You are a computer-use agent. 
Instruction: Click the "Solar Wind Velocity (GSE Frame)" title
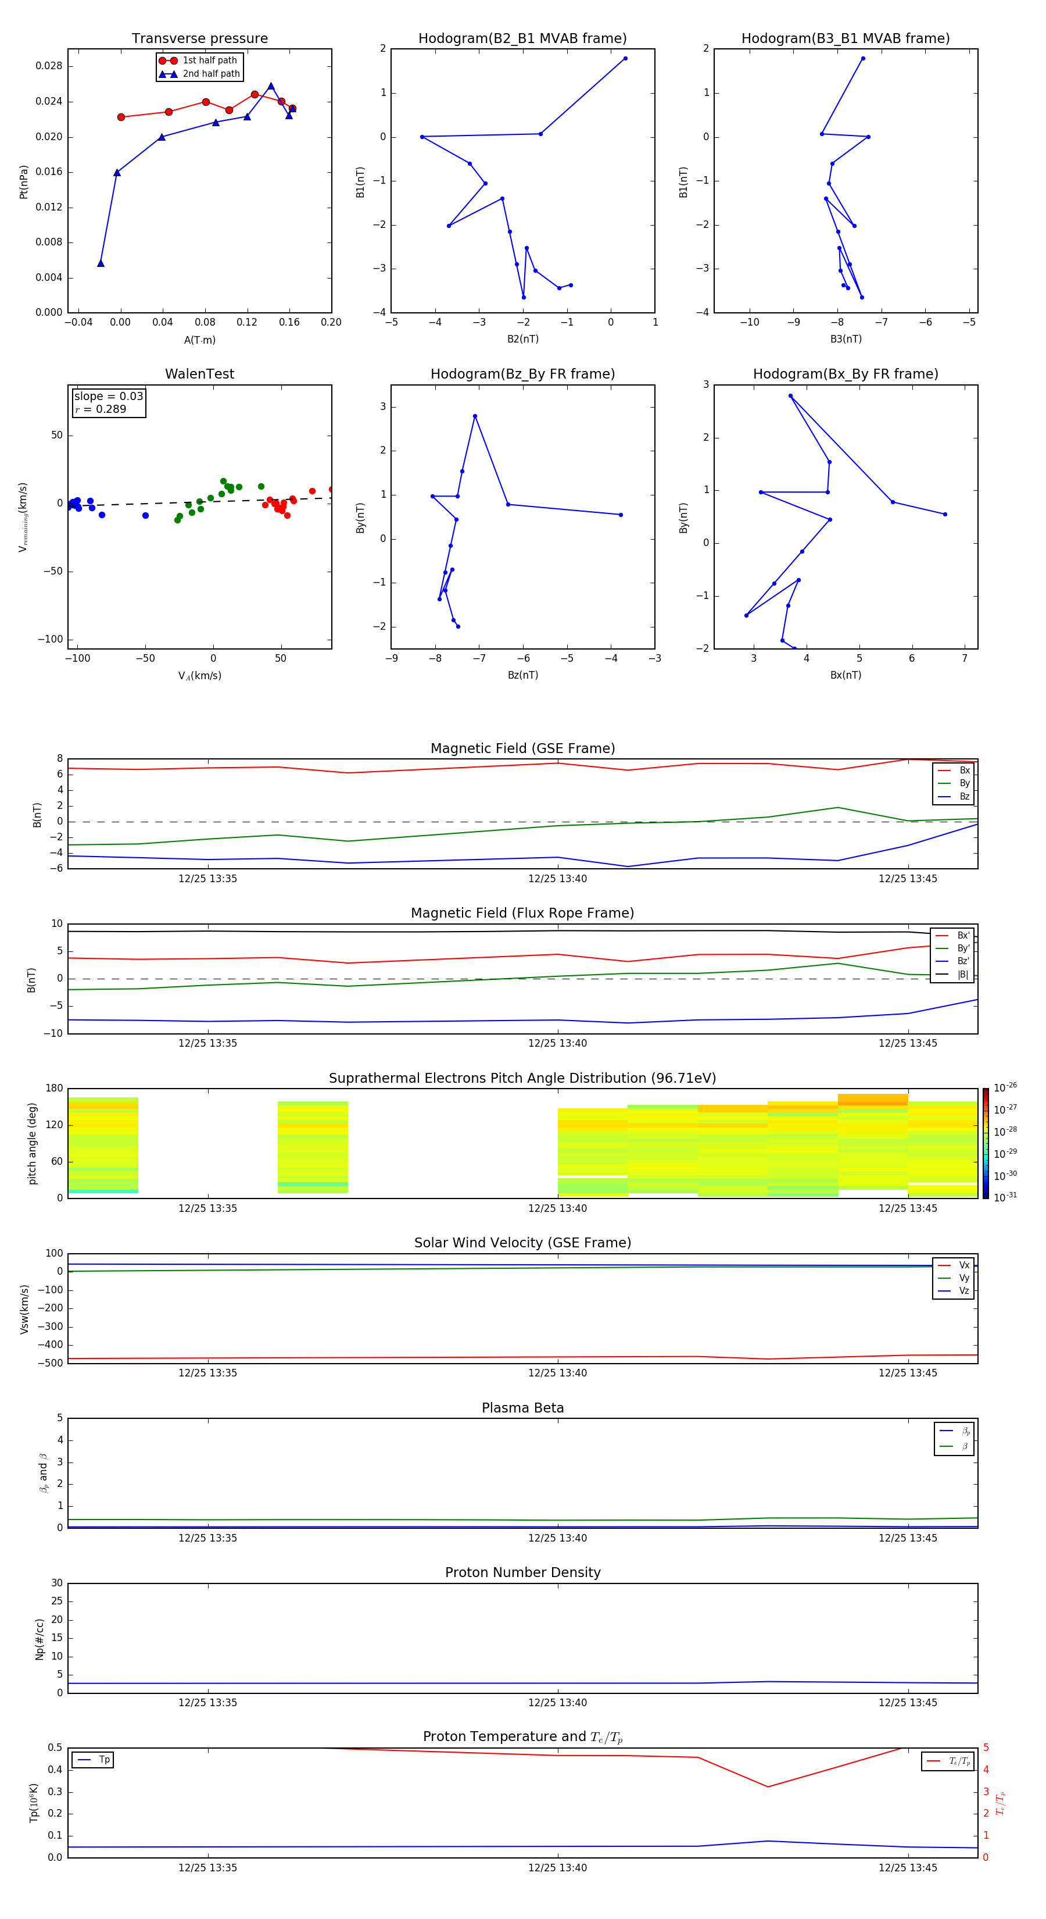[522, 1243]
